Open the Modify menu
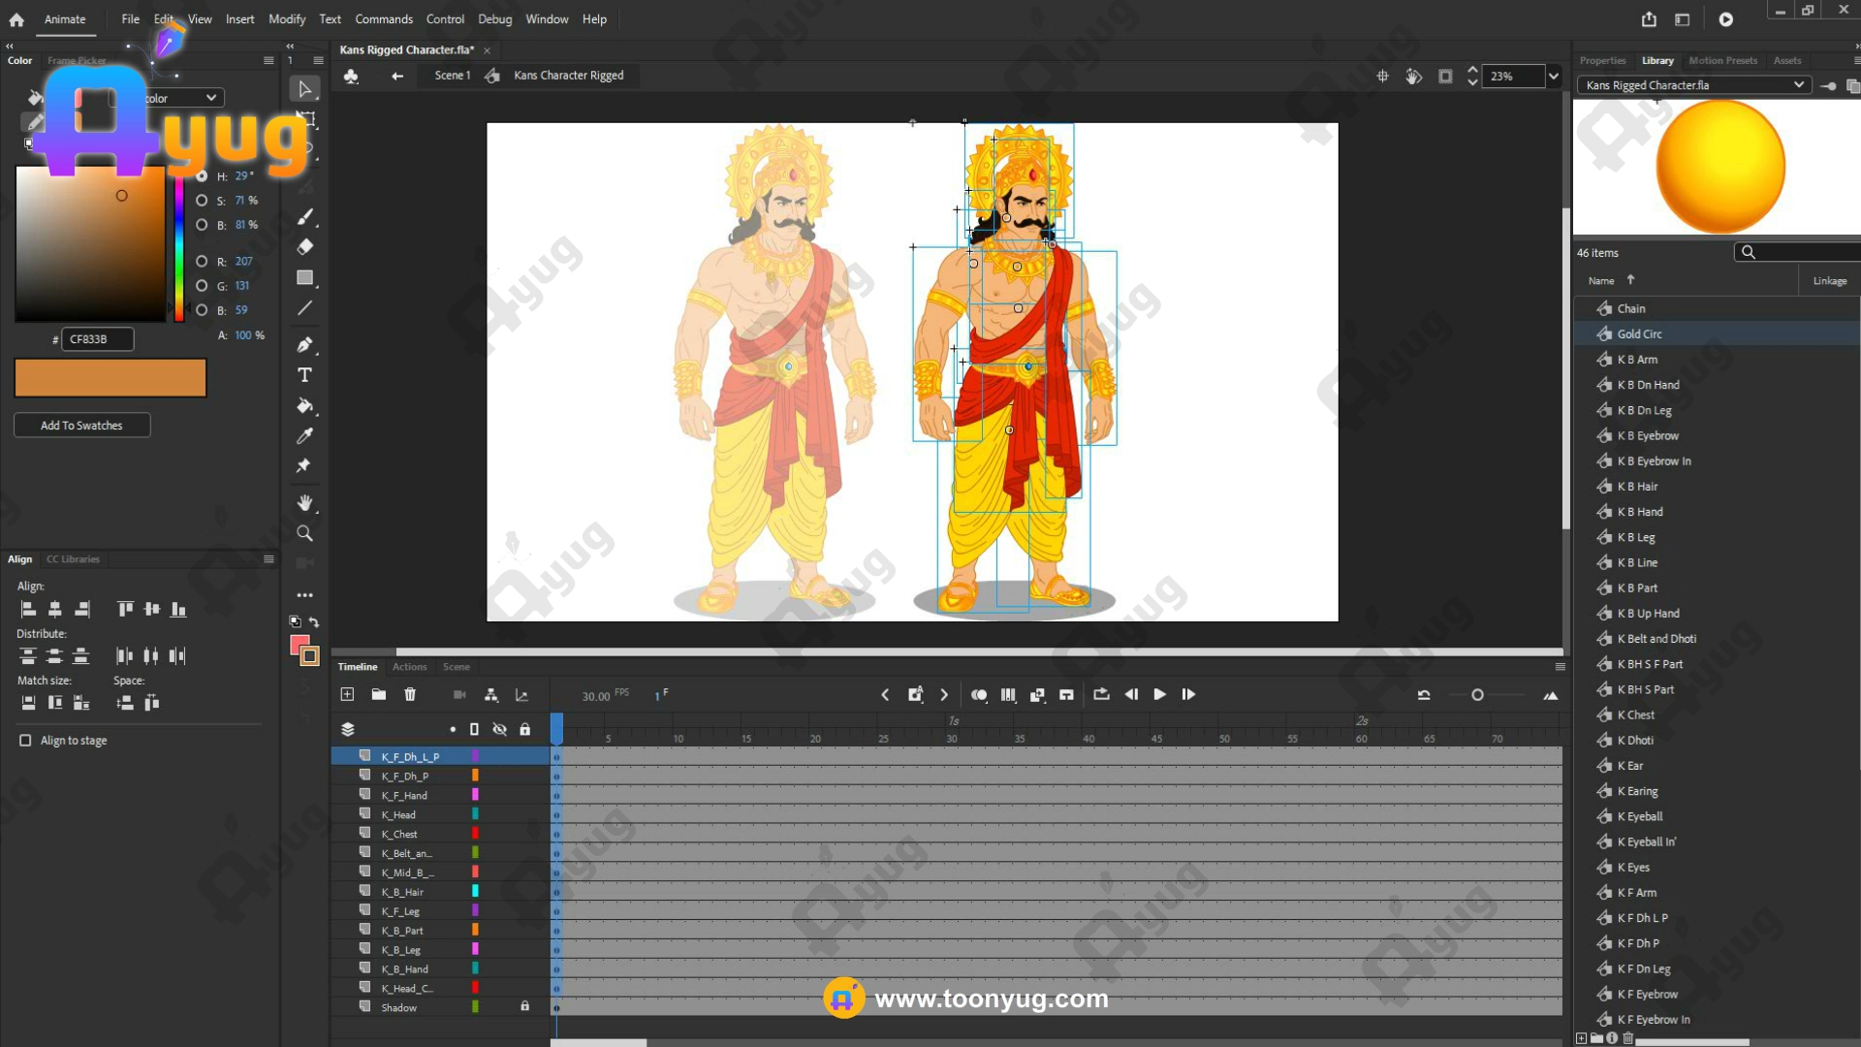Screen dimensions: 1861x1047 tap(286, 19)
